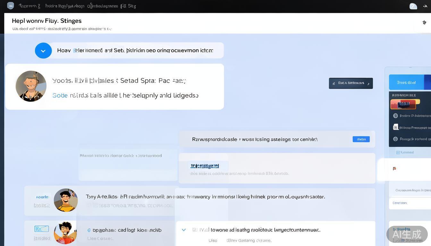This screenshot has height=246, width=431.
Task: Select Tony's avatar thumbnail in the post
Action: pyautogui.click(x=66, y=200)
